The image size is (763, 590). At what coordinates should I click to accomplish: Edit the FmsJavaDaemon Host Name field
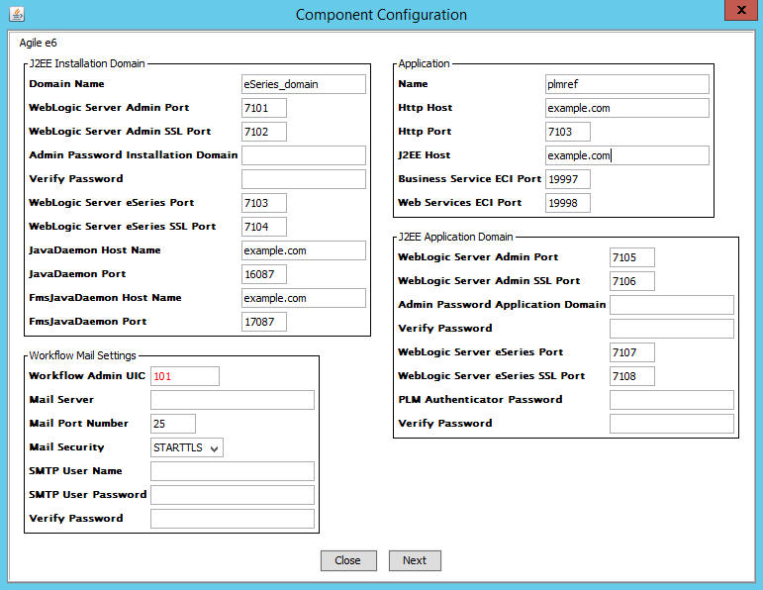coord(304,298)
